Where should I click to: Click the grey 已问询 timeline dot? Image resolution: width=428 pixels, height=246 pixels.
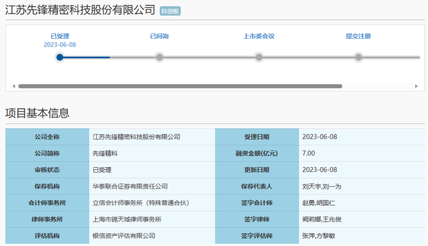(160, 57)
